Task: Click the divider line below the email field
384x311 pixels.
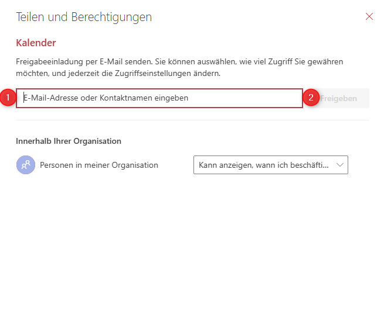Action: coord(192,120)
